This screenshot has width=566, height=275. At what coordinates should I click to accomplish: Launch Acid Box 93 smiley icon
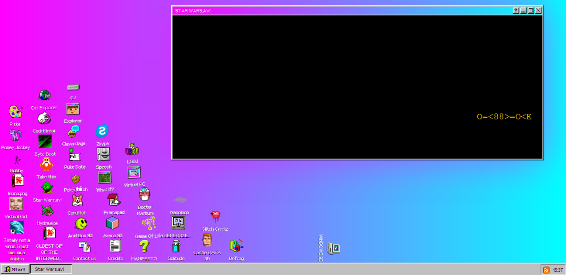(81, 224)
